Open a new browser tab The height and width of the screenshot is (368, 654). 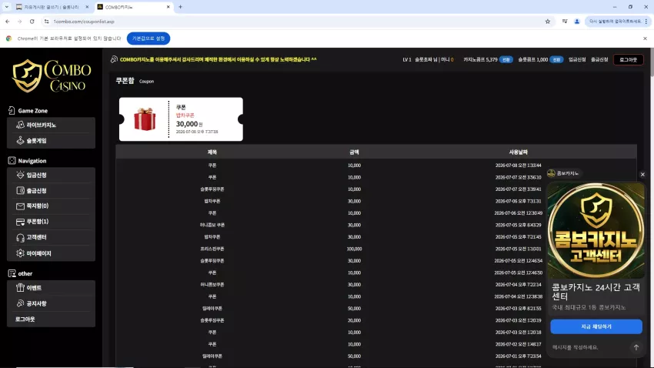[x=181, y=7]
